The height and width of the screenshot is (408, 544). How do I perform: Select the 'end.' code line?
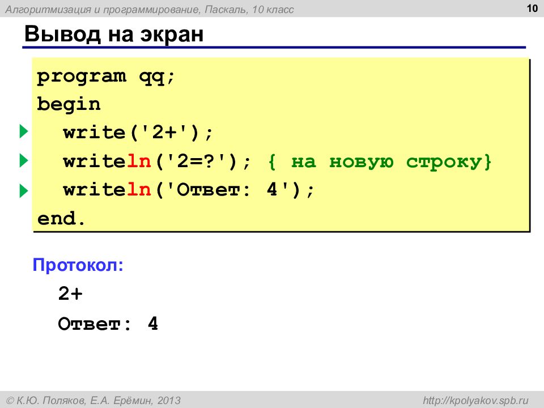point(61,218)
